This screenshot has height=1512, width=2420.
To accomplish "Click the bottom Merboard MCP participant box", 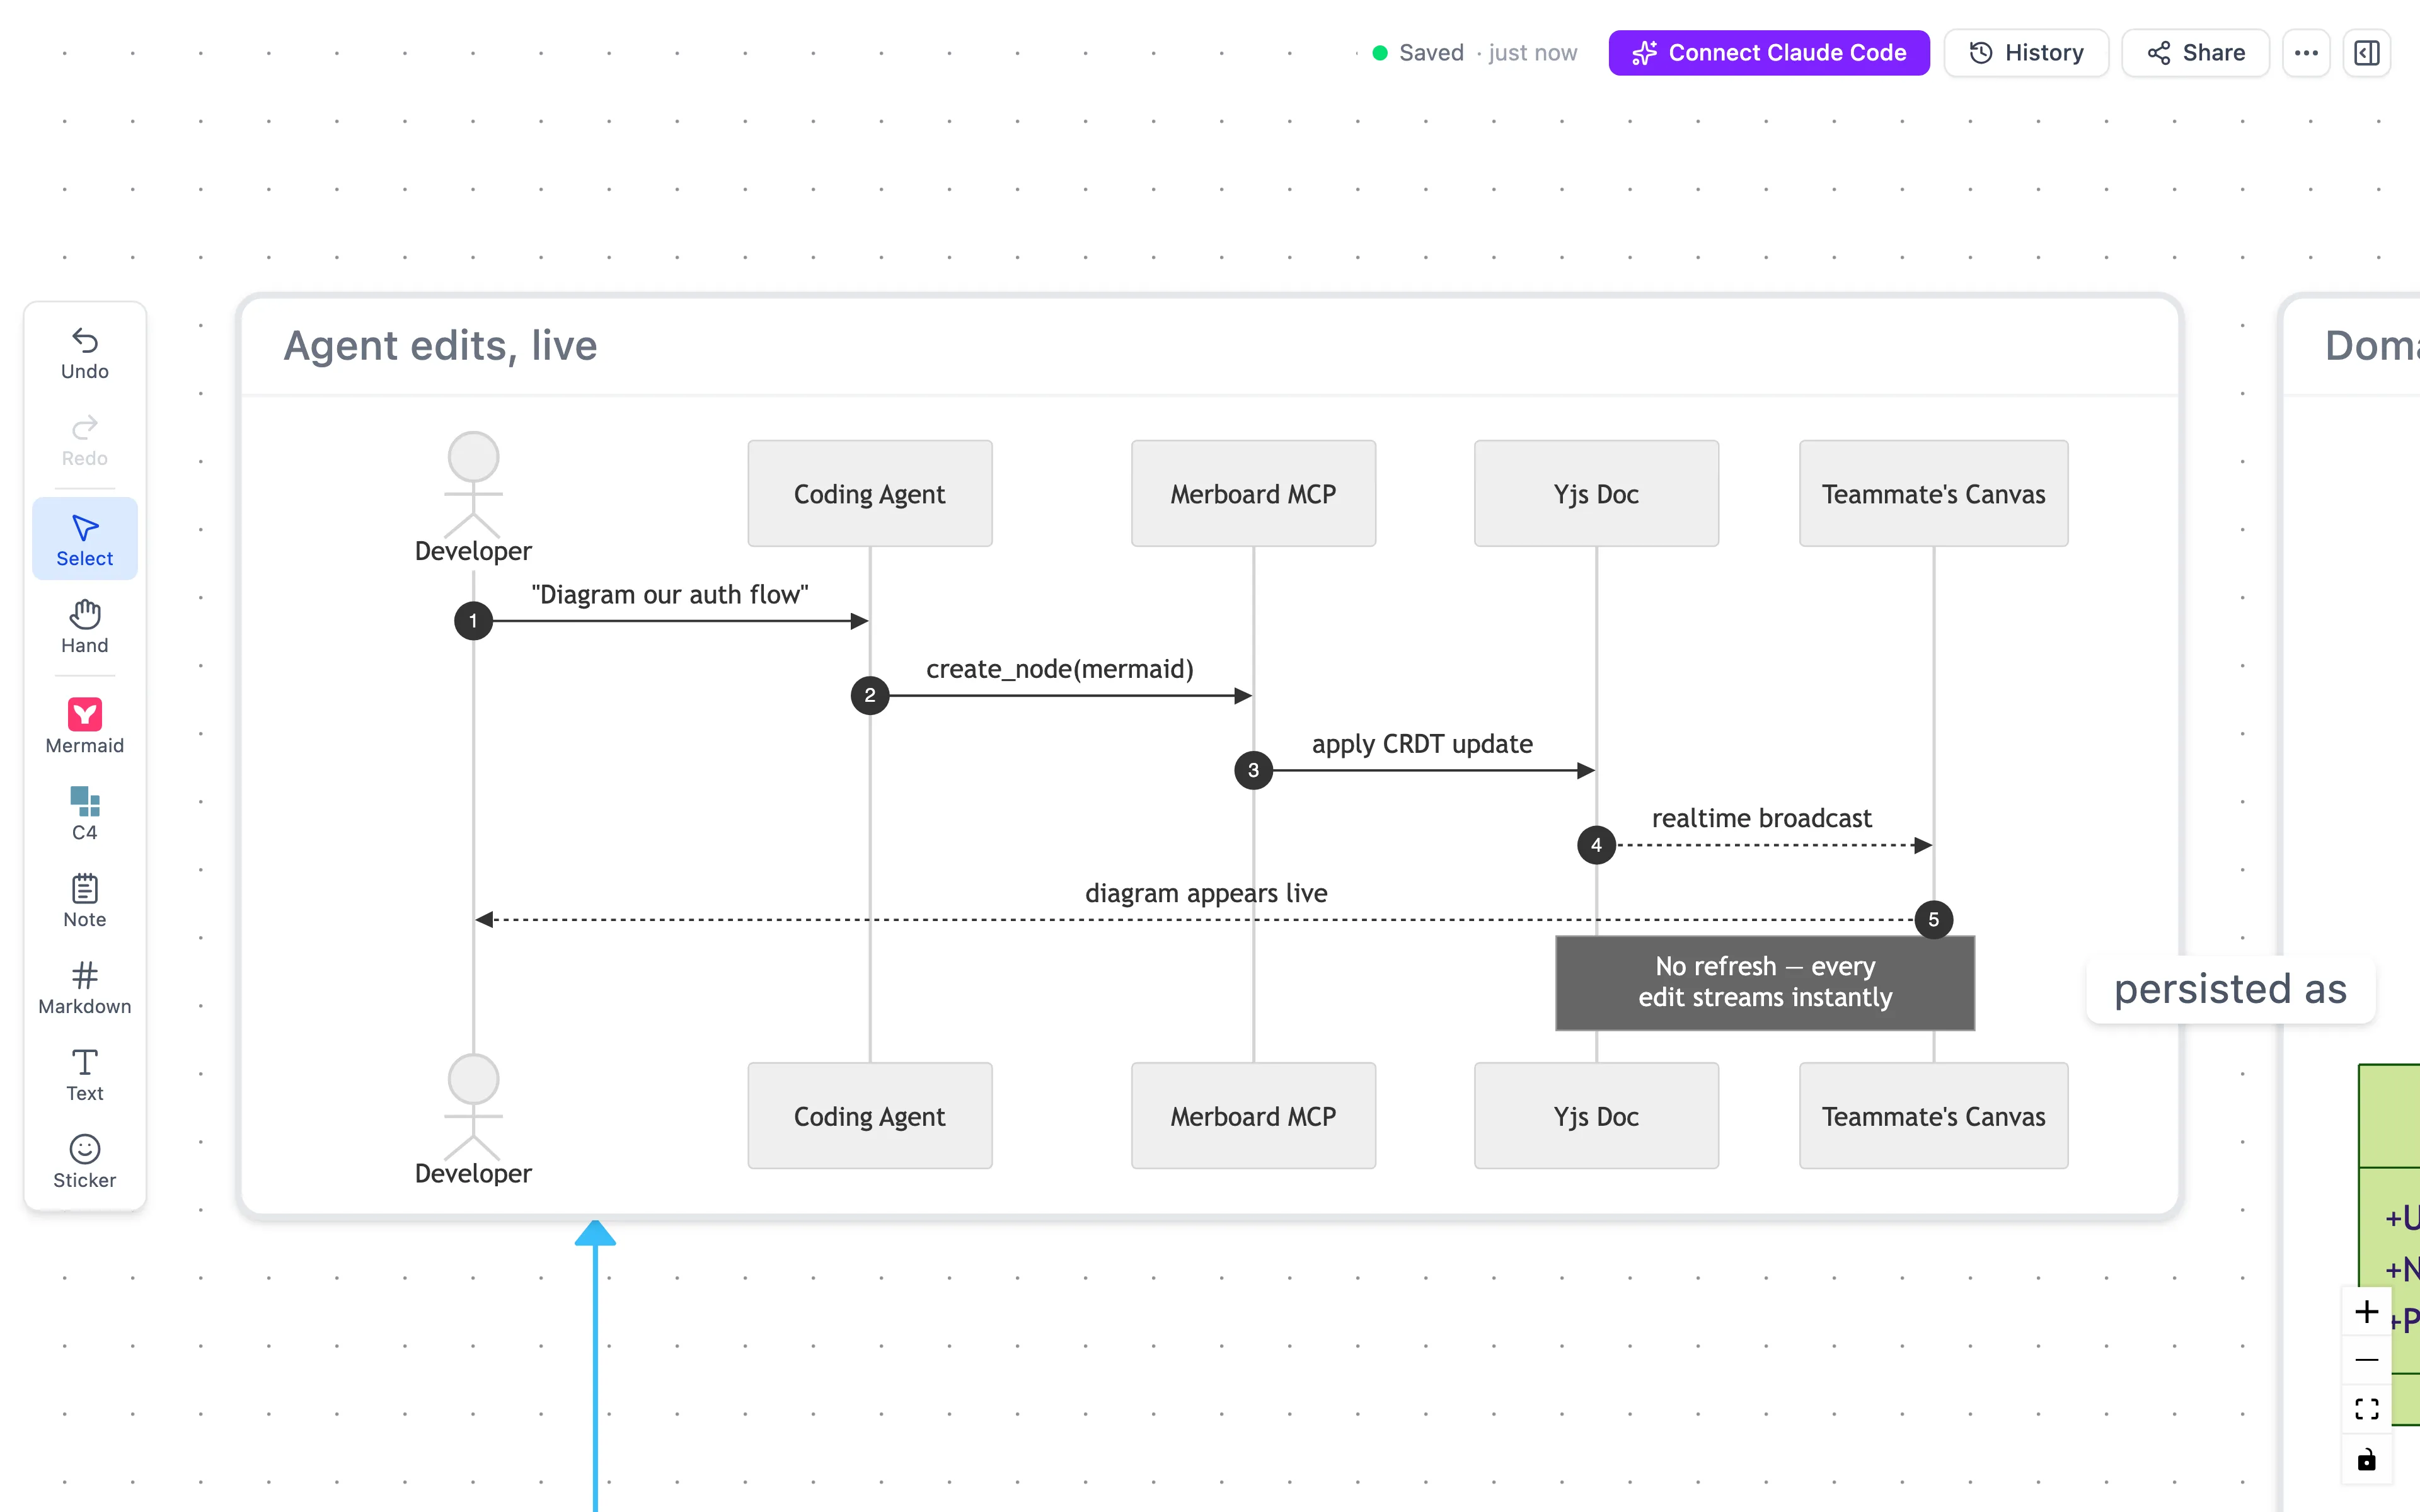I will coord(1253,1116).
